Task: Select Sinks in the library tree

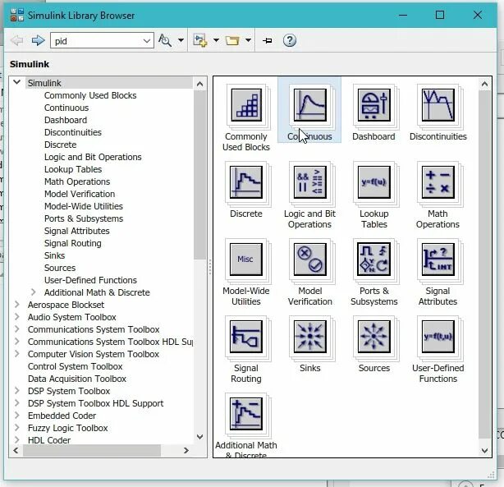Action: click(55, 255)
